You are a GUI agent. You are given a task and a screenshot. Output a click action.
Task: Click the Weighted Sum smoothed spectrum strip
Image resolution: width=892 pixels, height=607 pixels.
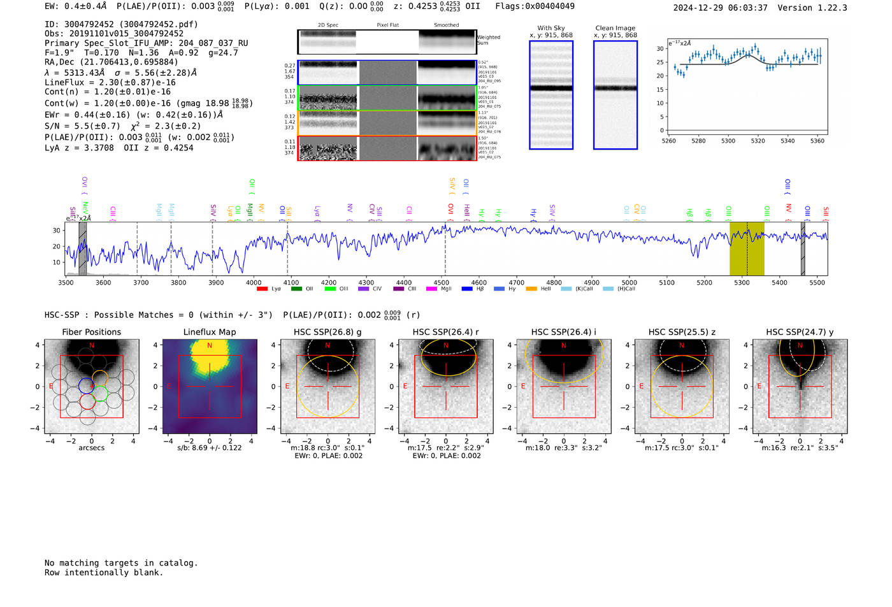(x=447, y=41)
